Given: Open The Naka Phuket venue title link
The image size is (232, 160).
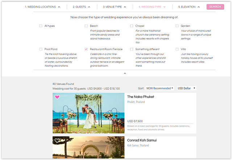Looking at the screenshot, I should (x=141, y=97).
